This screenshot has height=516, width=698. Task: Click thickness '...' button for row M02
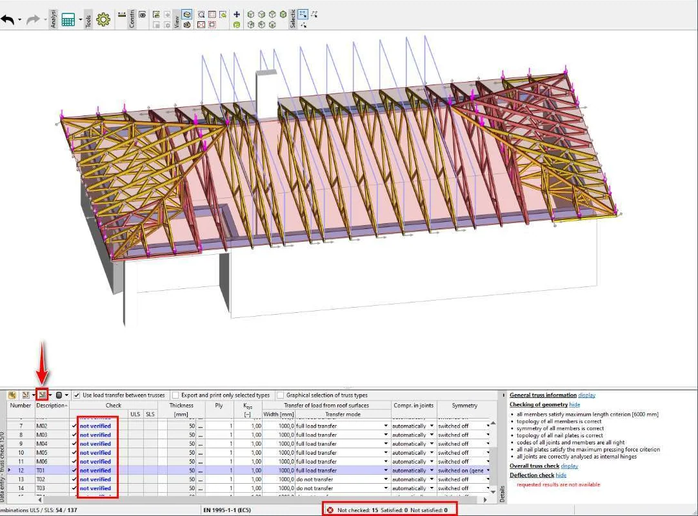pos(201,426)
